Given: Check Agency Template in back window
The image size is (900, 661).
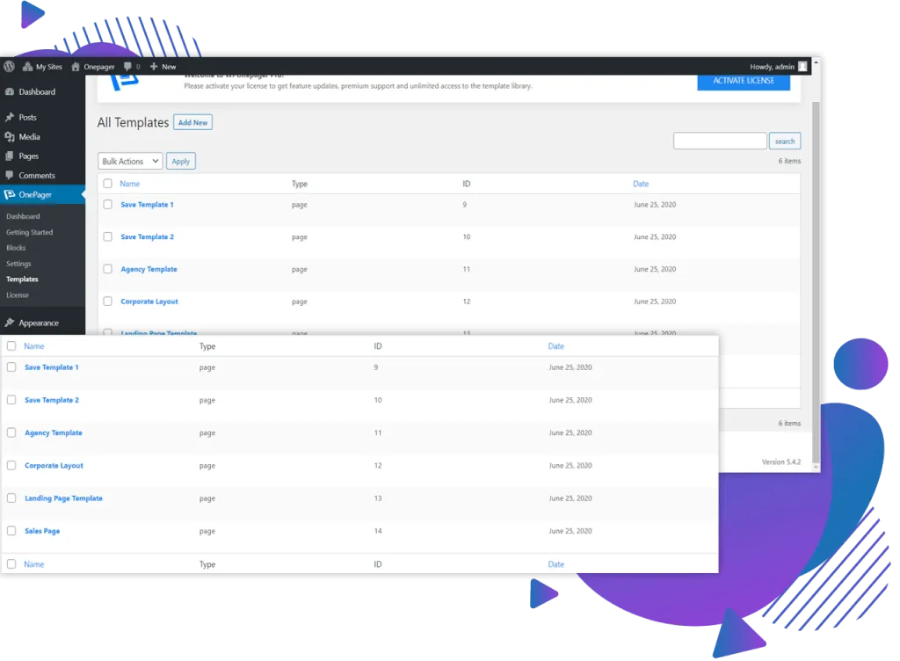Looking at the screenshot, I should 107,269.
